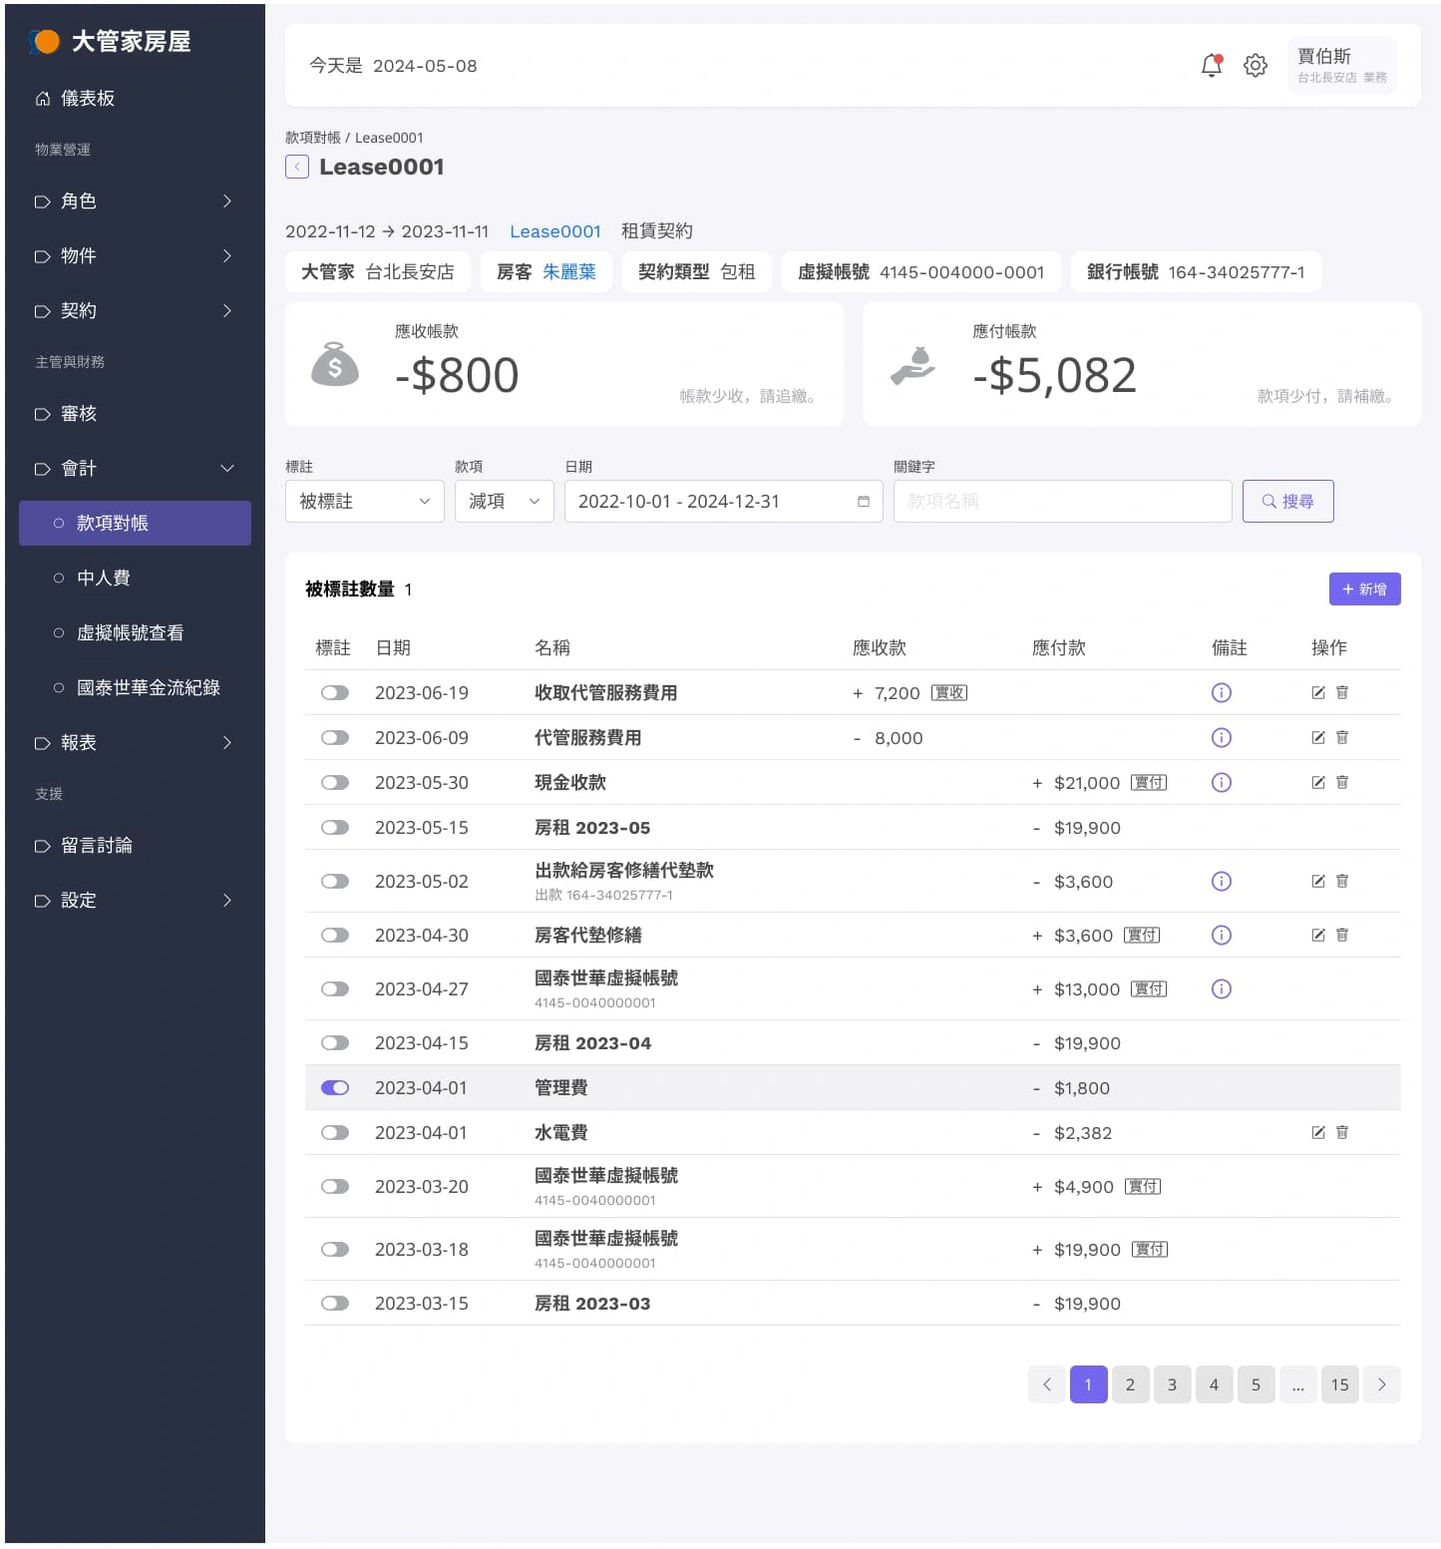
Task: Click the dashboard 儀表板 icon in sidebar
Action: click(x=43, y=98)
